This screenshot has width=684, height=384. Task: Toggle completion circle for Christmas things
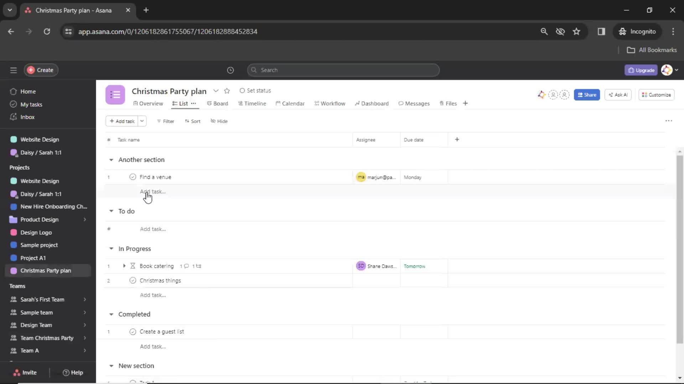133,281
